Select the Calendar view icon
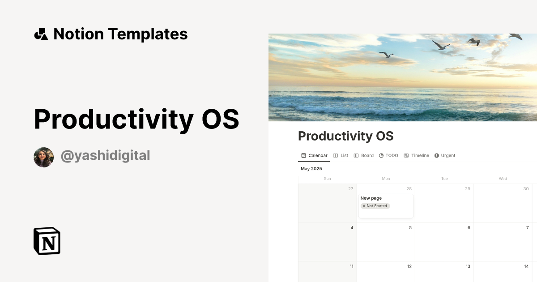The width and height of the screenshot is (537, 282). pyautogui.click(x=303, y=155)
